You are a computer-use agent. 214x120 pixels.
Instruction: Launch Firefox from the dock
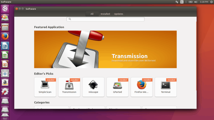(x=5, y=36)
